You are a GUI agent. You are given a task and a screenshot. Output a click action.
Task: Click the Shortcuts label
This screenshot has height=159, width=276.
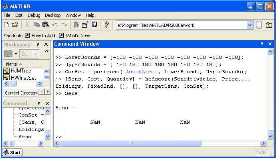pos(13,36)
